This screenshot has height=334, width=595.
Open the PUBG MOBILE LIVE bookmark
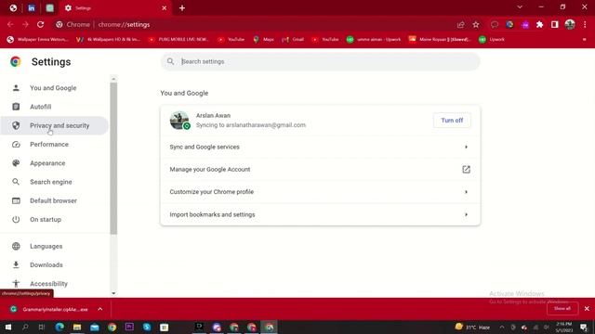[x=178, y=39]
